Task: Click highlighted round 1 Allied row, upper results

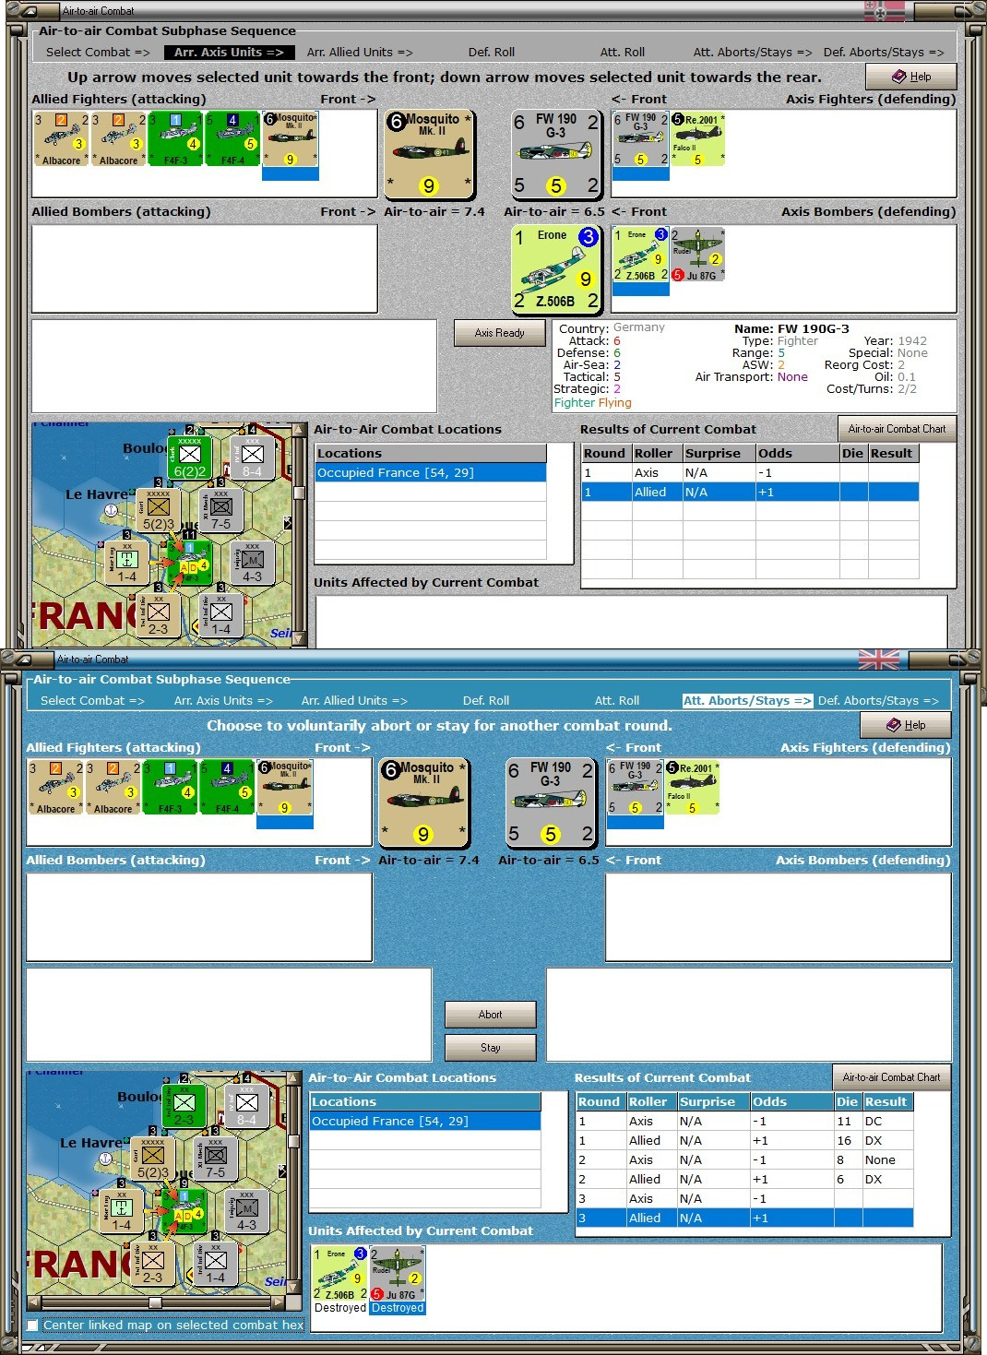Action: pyautogui.click(x=750, y=493)
